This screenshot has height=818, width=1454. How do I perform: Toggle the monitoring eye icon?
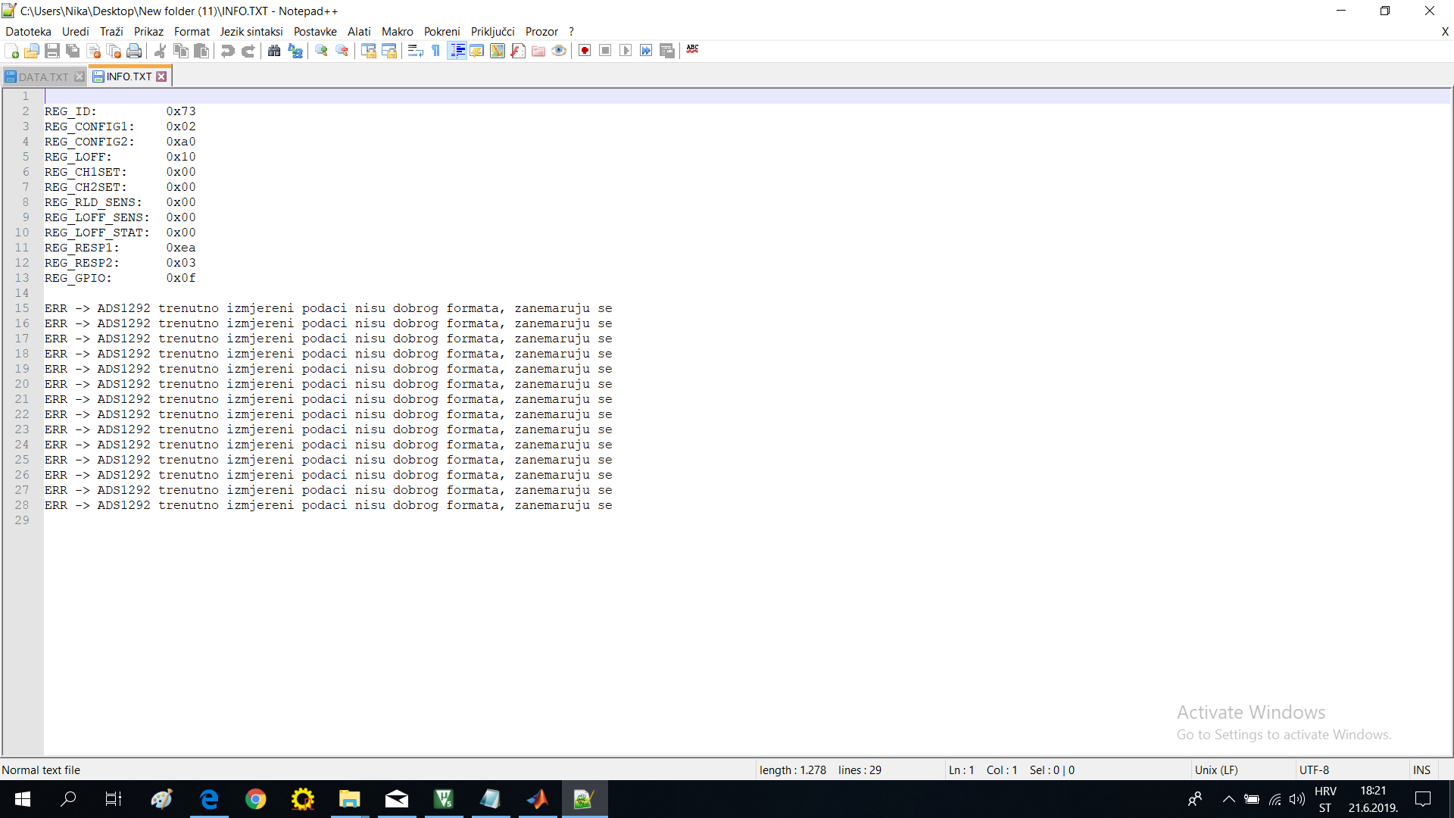pos(559,51)
